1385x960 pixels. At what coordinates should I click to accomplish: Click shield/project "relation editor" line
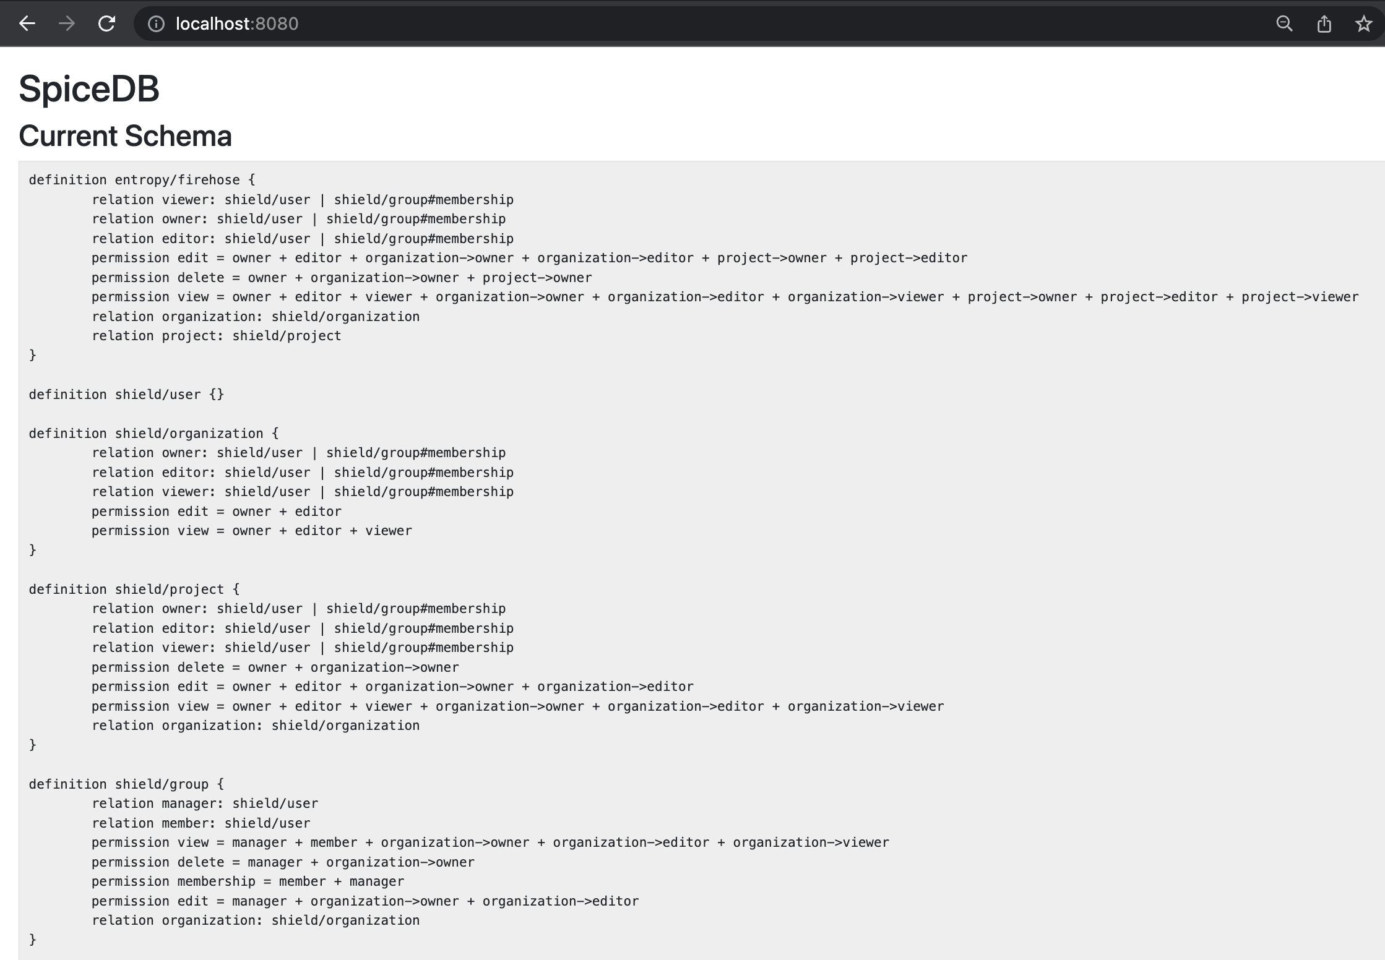(303, 628)
